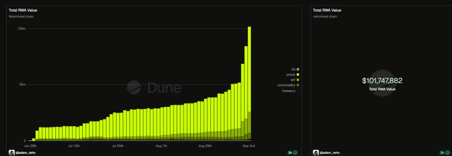The image size is (452, 156).
Task: Toggle the commodity series in chart legend
Action: pos(289,85)
